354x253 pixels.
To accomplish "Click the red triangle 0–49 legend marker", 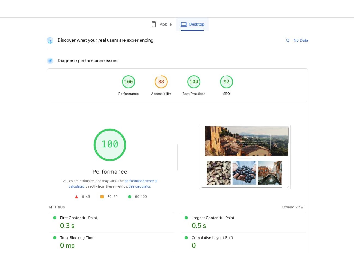I will click(77, 197).
